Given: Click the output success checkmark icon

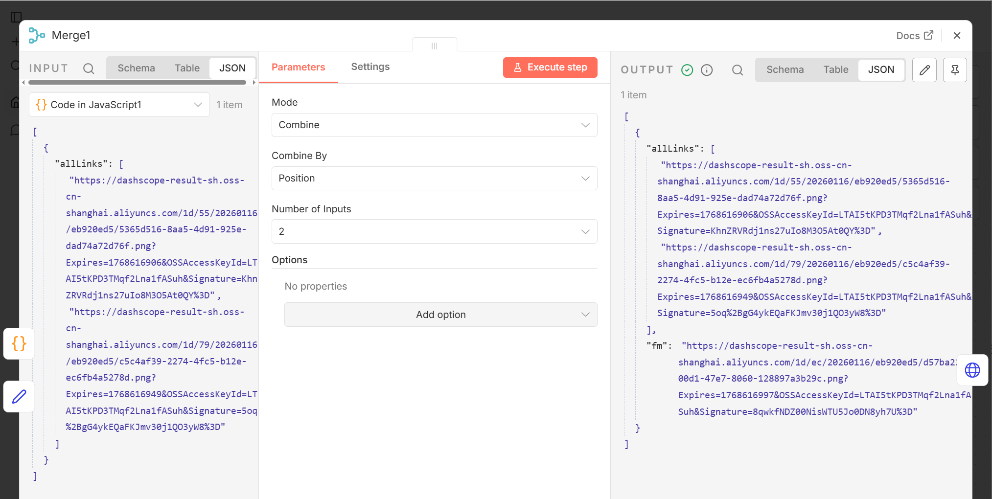Looking at the screenshot, I should [687, 70].
